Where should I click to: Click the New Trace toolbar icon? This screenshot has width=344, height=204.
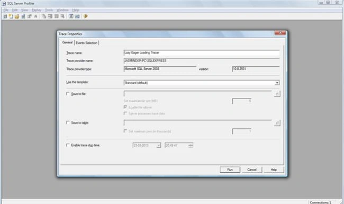click(5, 16)
